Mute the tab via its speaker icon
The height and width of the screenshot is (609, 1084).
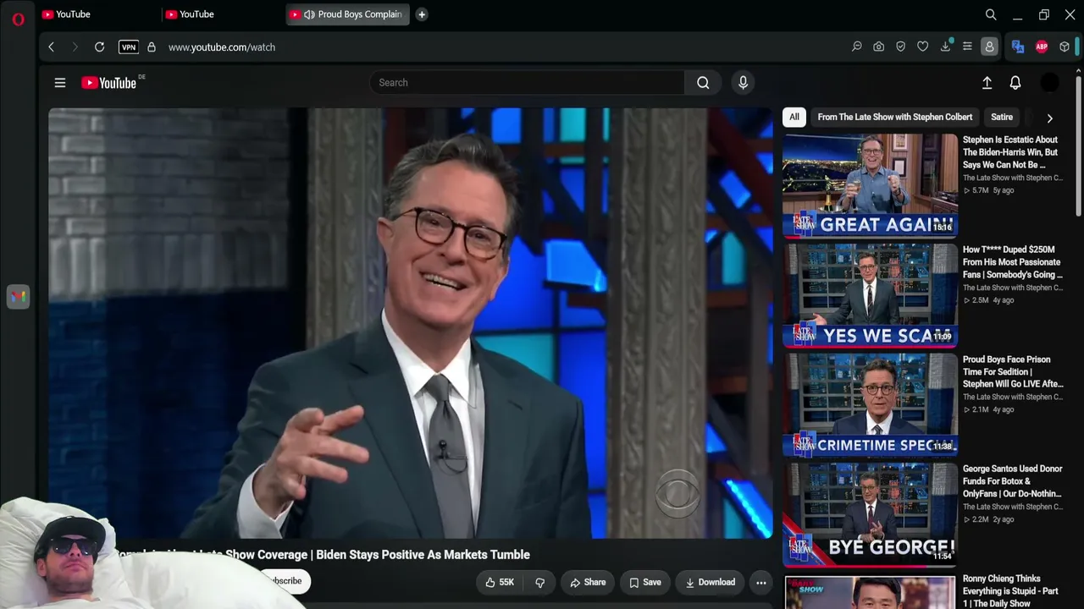(x=309, y=14)
